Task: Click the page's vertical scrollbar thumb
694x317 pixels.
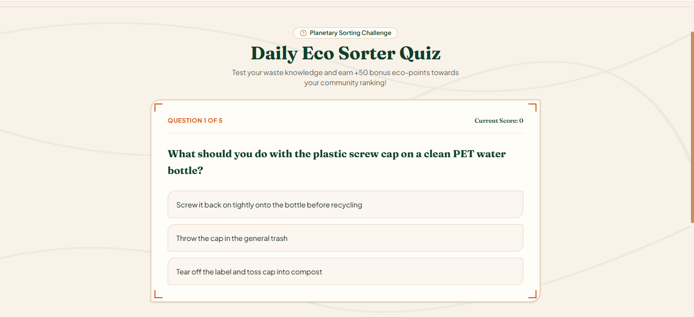Action: (x=692, y=127)
